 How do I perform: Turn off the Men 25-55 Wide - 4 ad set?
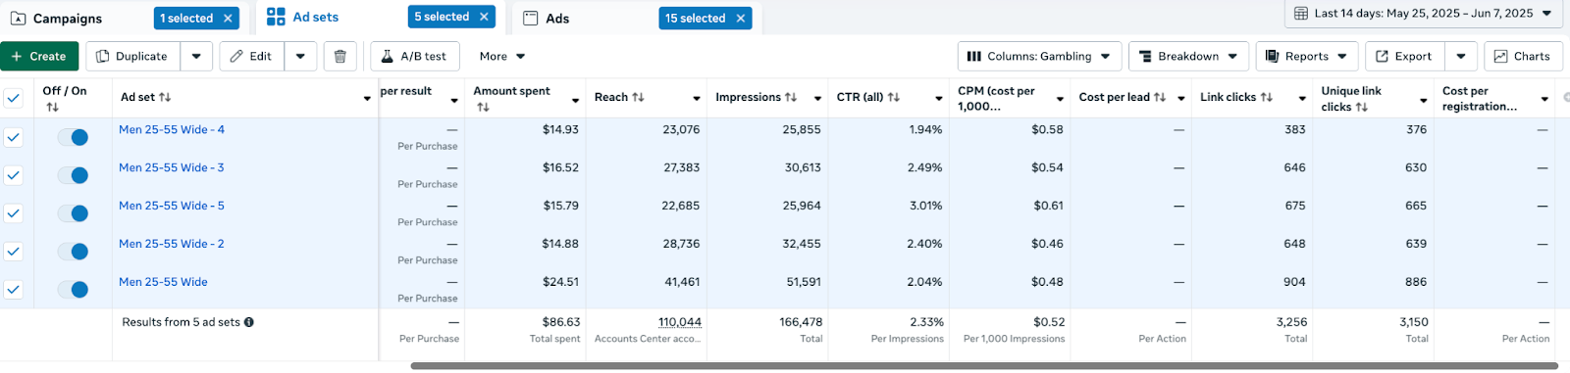[x=74, y=137]
